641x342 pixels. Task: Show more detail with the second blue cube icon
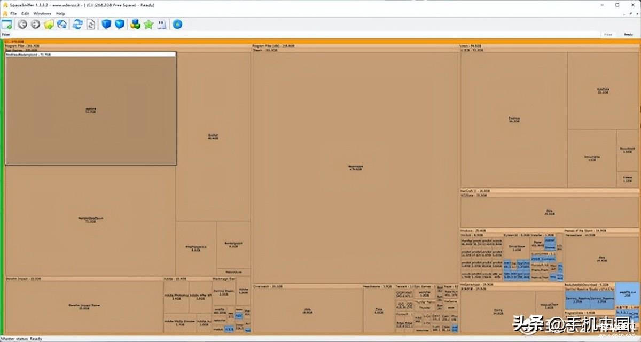(x=120, y=24)
